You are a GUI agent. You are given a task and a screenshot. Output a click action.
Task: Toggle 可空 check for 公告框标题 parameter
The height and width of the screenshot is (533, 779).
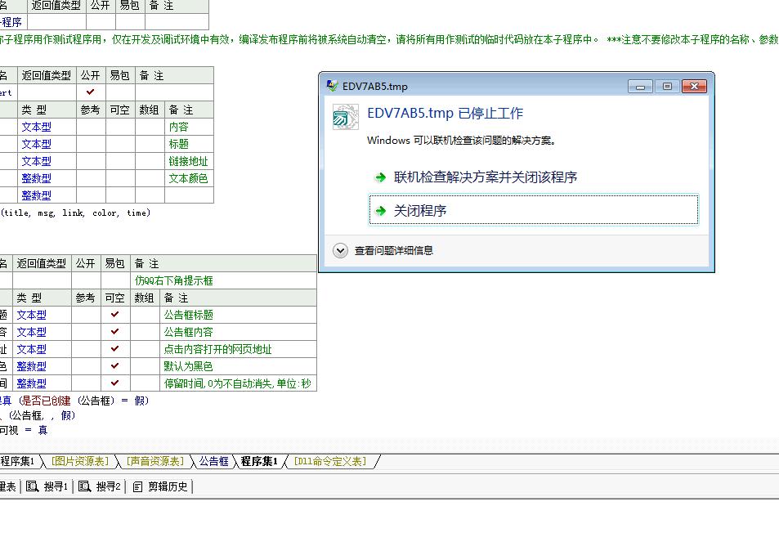(115, 315)
